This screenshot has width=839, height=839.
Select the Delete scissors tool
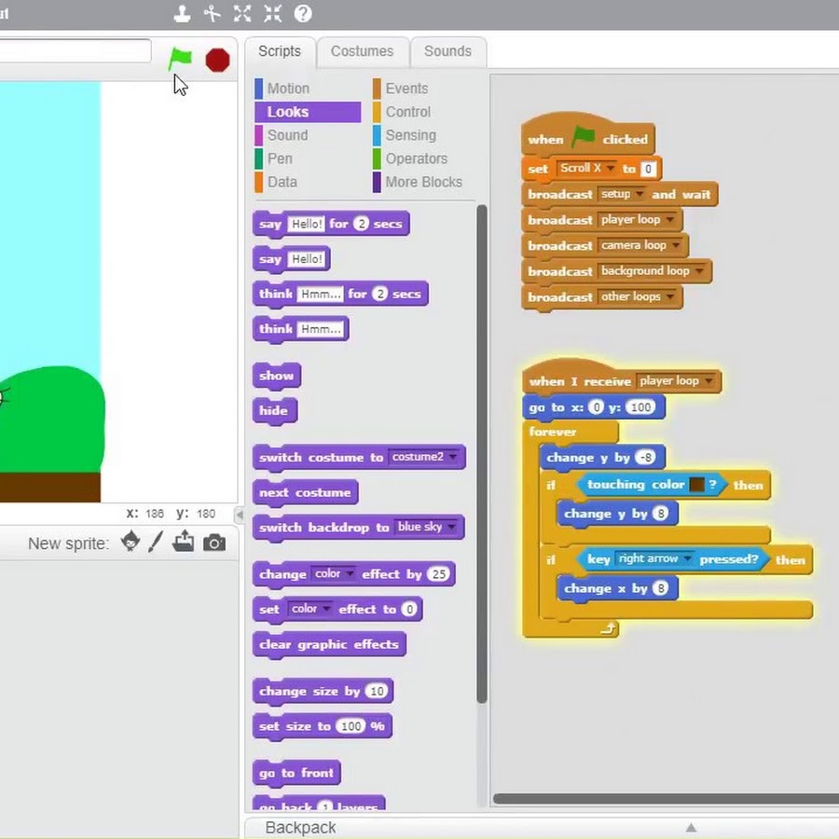pos(213,13)
